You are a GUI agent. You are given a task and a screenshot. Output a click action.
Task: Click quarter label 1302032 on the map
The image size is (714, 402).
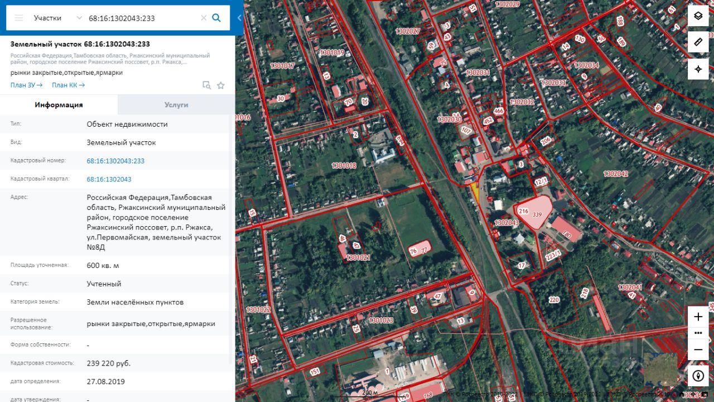click(x=522, y=102)
